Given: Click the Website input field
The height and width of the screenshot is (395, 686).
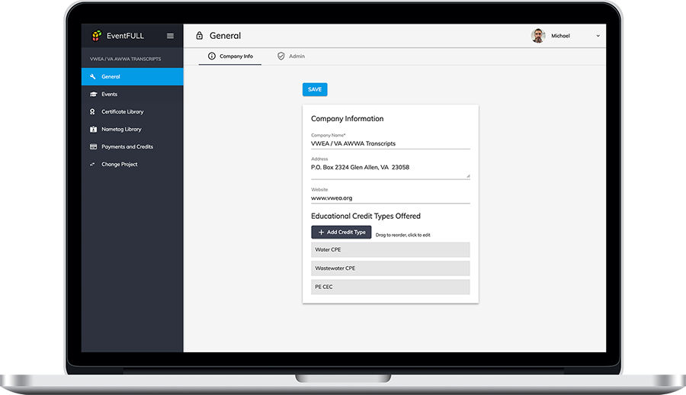Looking at the screenshot, I should pos(390,198).
